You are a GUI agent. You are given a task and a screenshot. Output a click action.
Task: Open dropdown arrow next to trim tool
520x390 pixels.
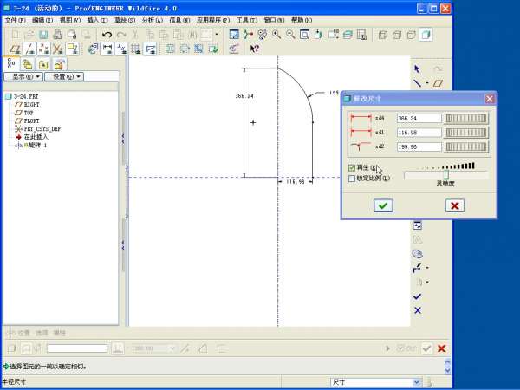[x=427, y=268]
